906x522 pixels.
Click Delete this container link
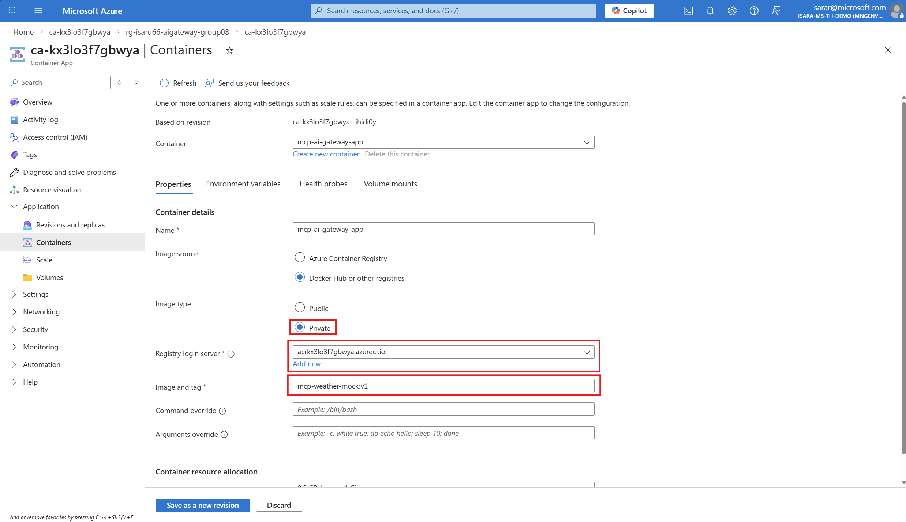397,154
